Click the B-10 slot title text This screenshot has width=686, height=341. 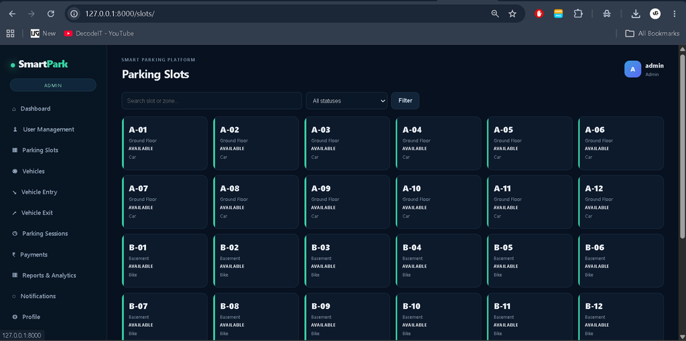click(x=412, y=306)
